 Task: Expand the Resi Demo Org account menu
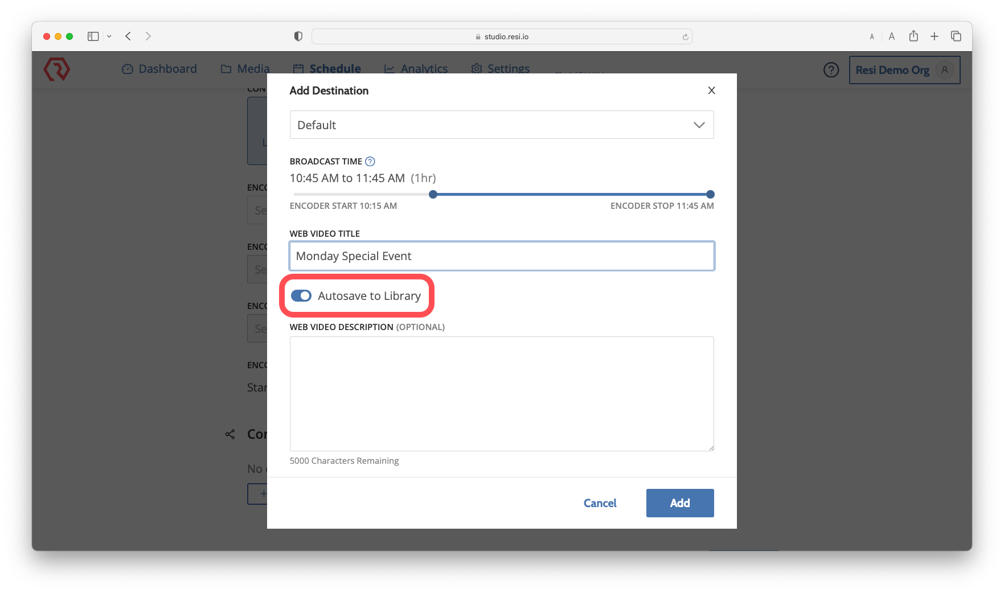click(x=904, y=70)
